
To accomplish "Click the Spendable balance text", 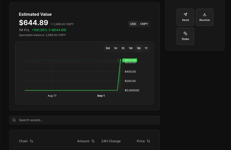I will [42, 35].
